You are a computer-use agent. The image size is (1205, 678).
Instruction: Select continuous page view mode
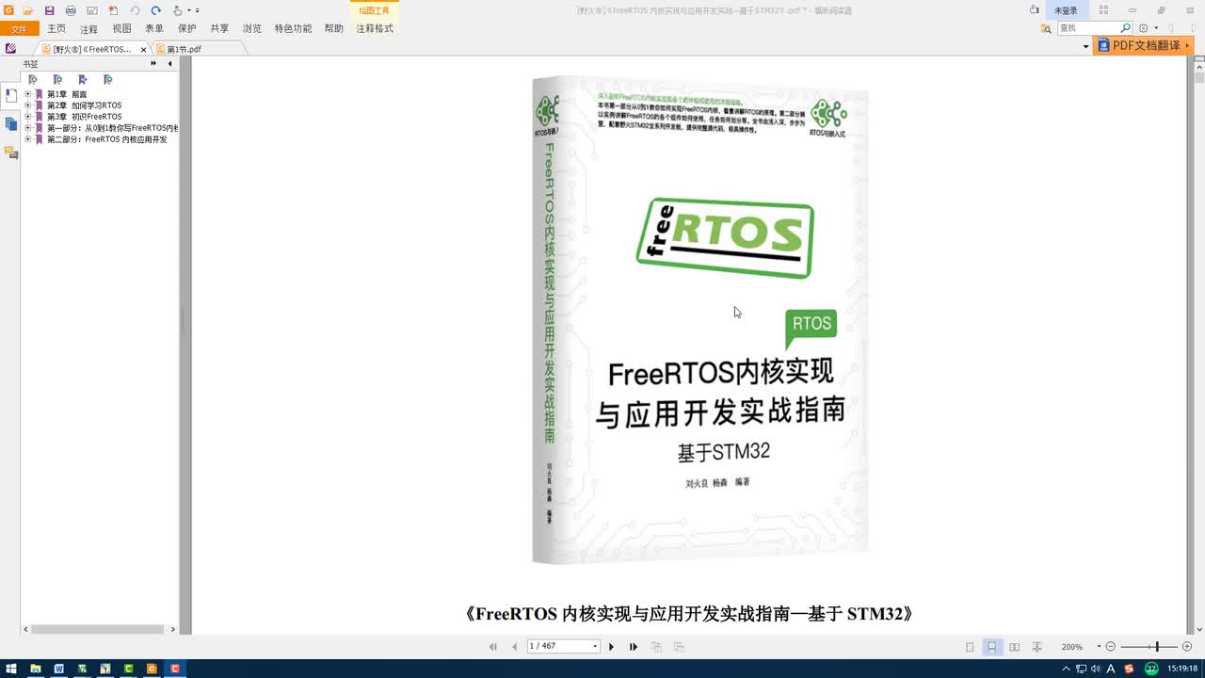pyautogui.click(x=992, y=647)
